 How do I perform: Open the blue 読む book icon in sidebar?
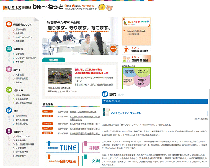coord(9,111)
